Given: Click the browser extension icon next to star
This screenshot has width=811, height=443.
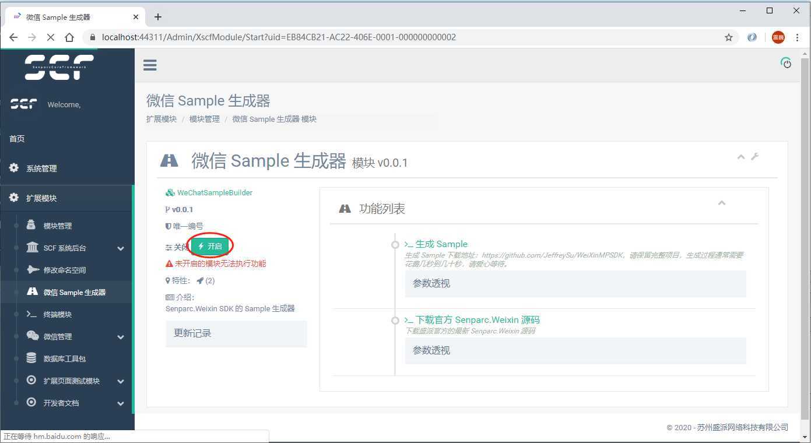Looking at the screenshot, I should coord(752,37).
